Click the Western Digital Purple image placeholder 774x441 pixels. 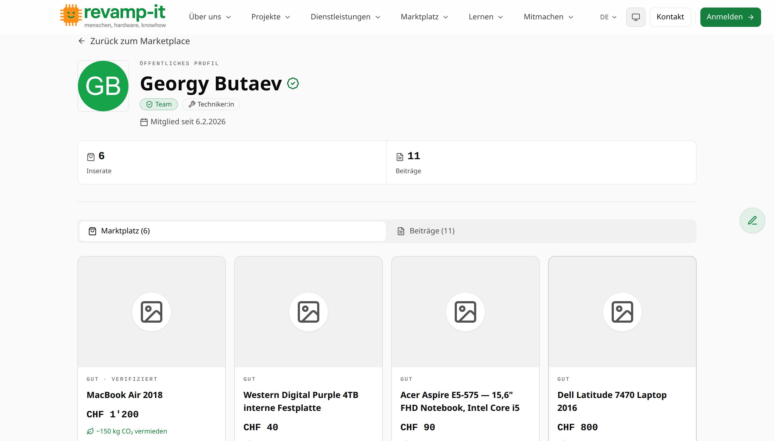click(309, 312)
